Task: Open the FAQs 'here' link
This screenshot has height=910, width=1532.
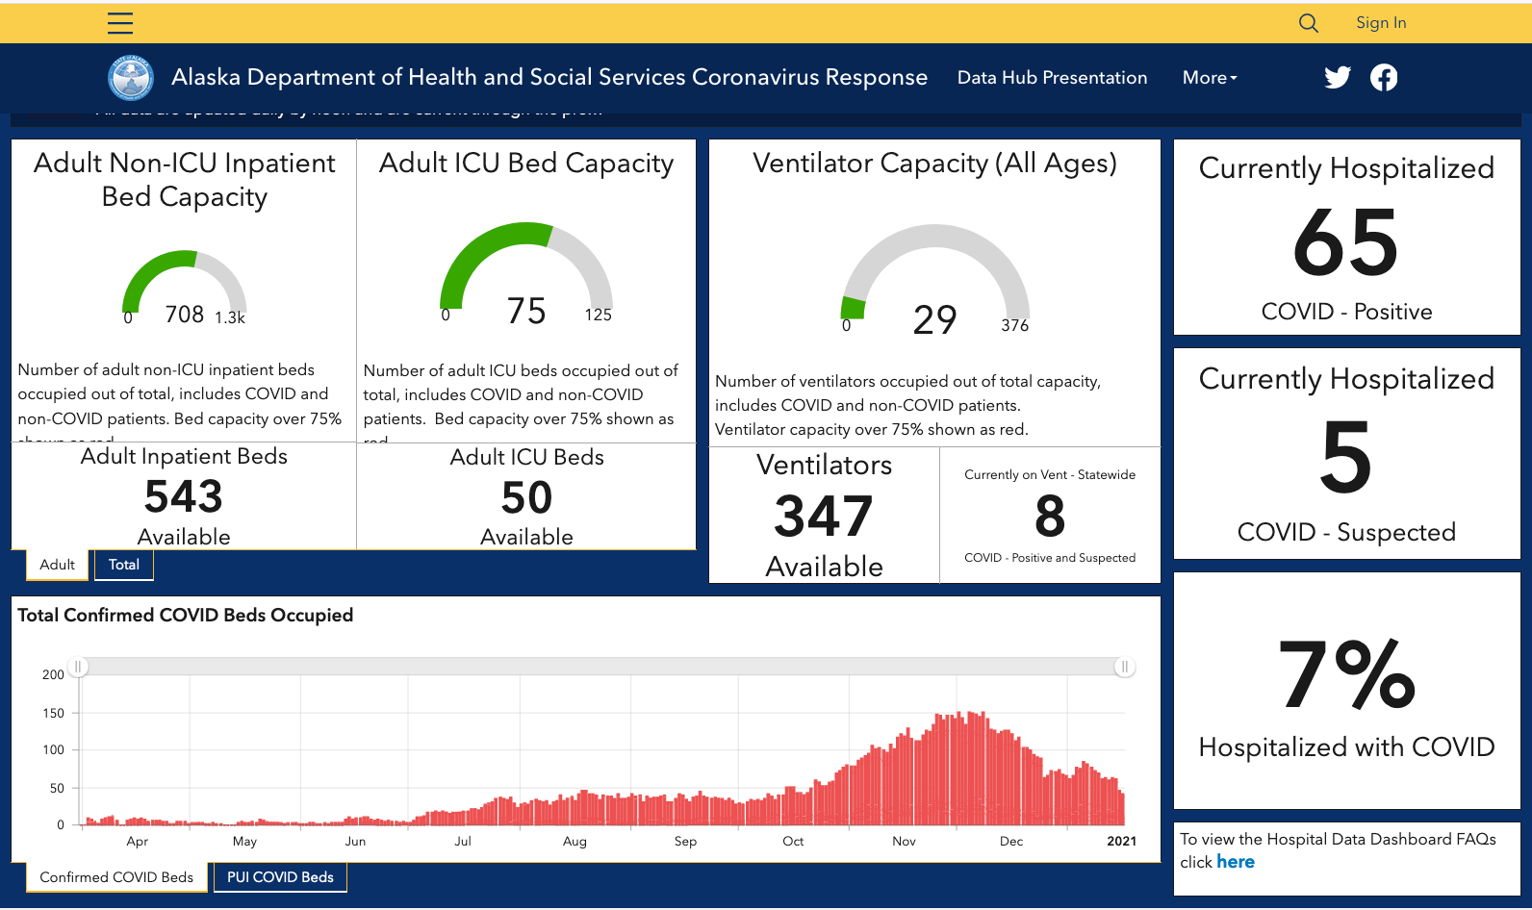Action: (1236, 862)
